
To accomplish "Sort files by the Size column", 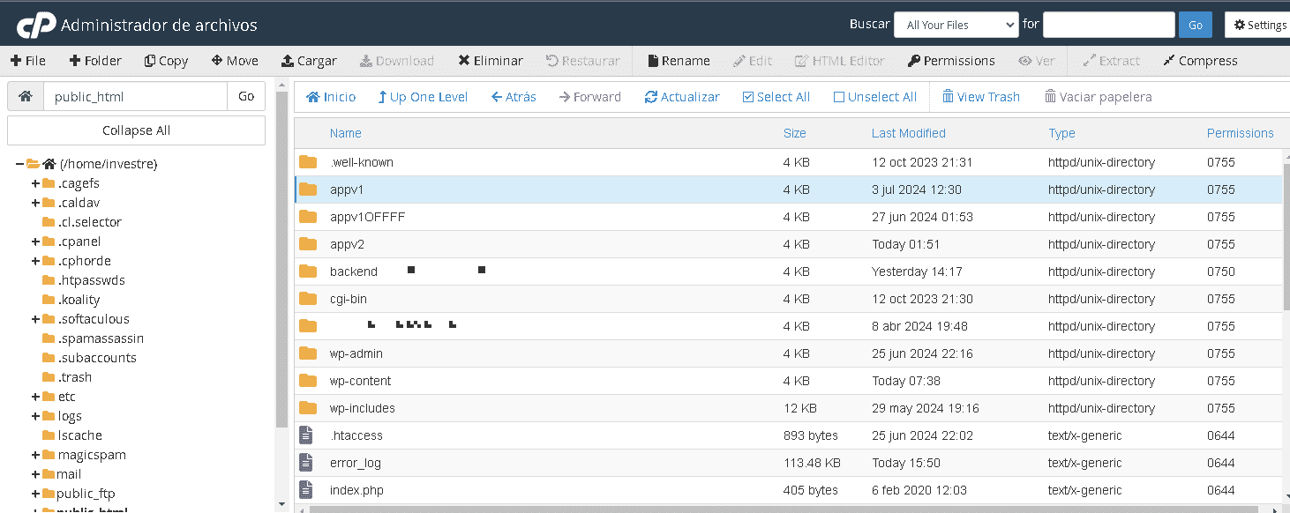I will click(x=794, y=133).
